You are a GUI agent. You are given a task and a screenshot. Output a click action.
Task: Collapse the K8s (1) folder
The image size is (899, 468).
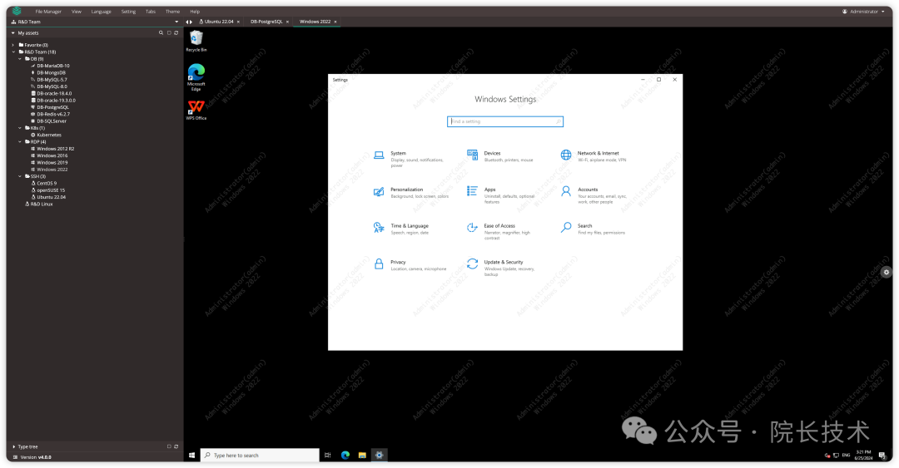(19, 128)
